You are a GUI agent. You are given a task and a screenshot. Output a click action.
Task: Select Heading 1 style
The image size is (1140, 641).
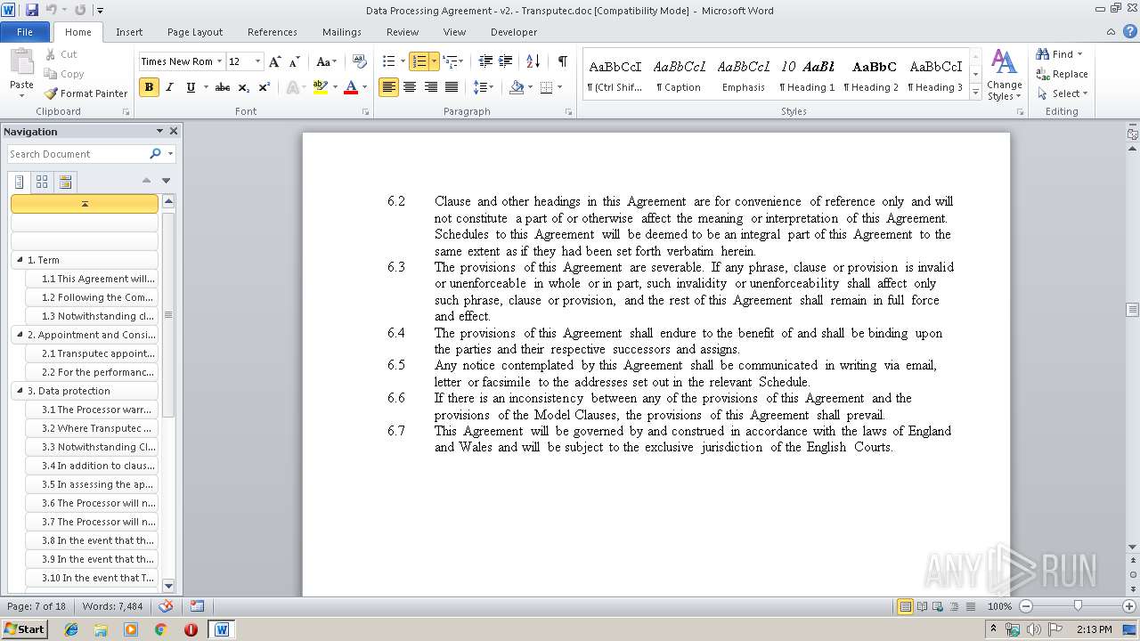pos(807,76)
